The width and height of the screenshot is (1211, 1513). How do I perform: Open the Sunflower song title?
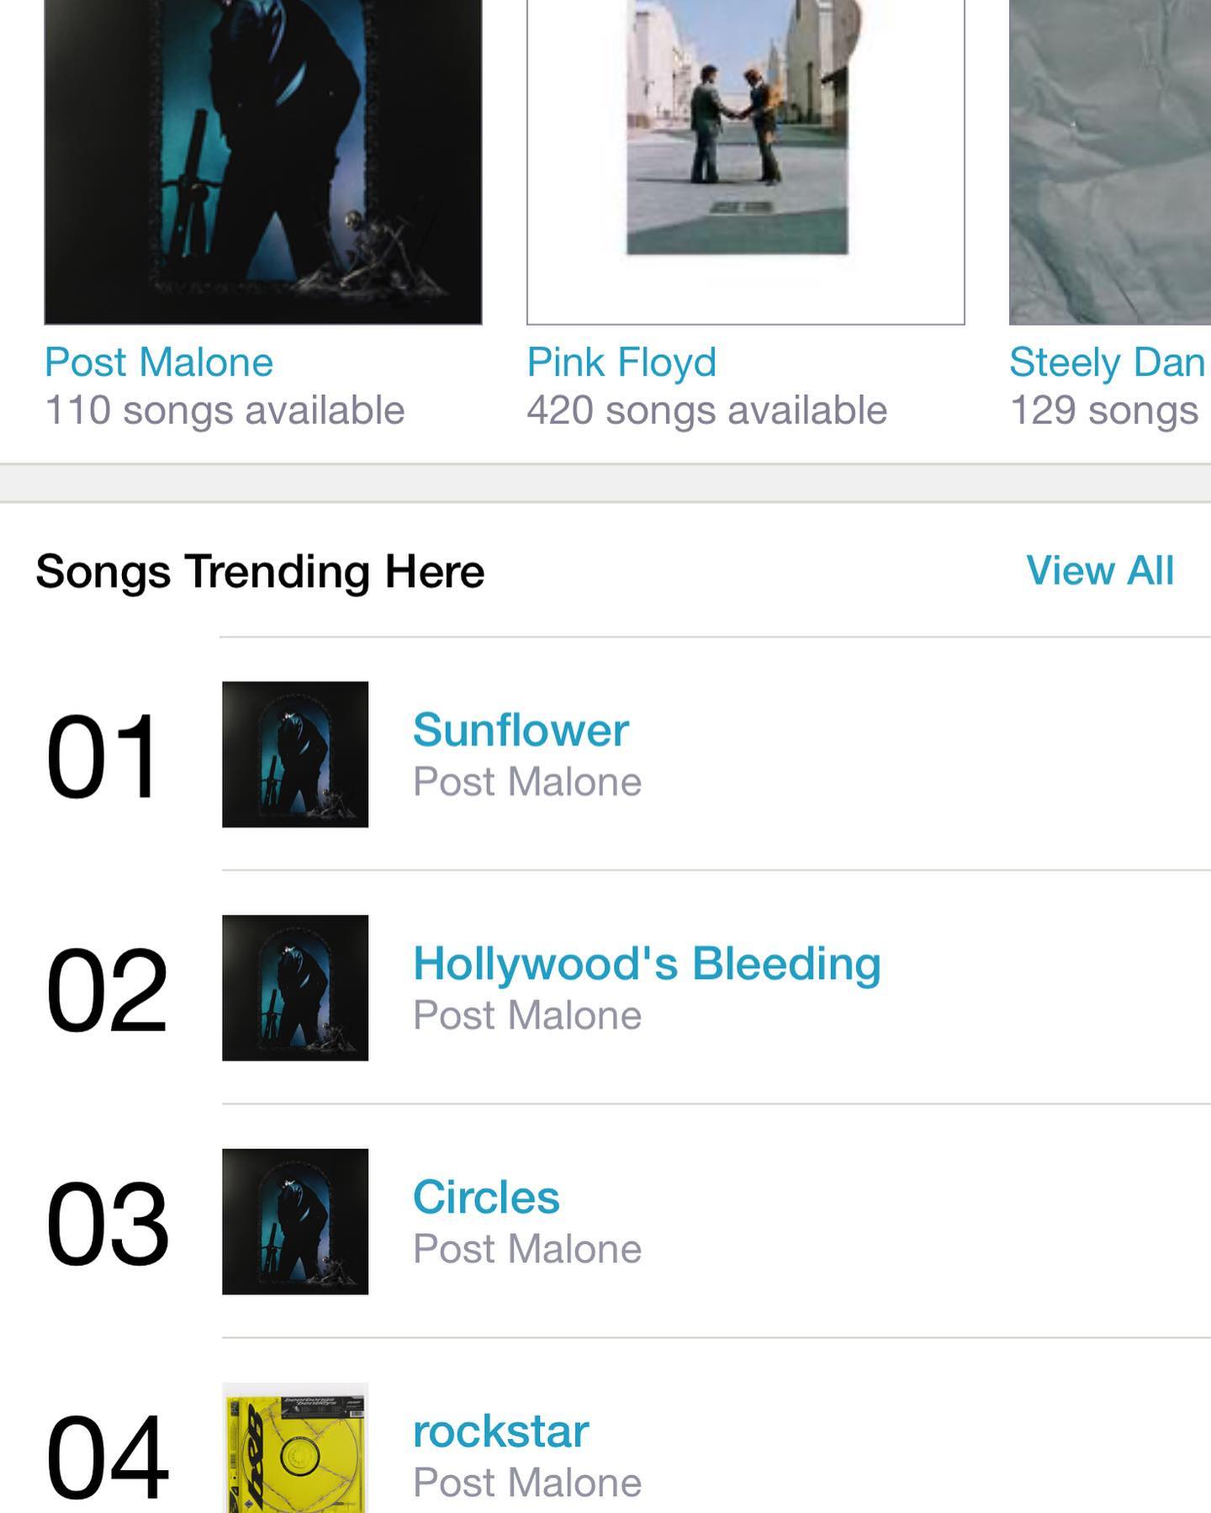point(521,729)
